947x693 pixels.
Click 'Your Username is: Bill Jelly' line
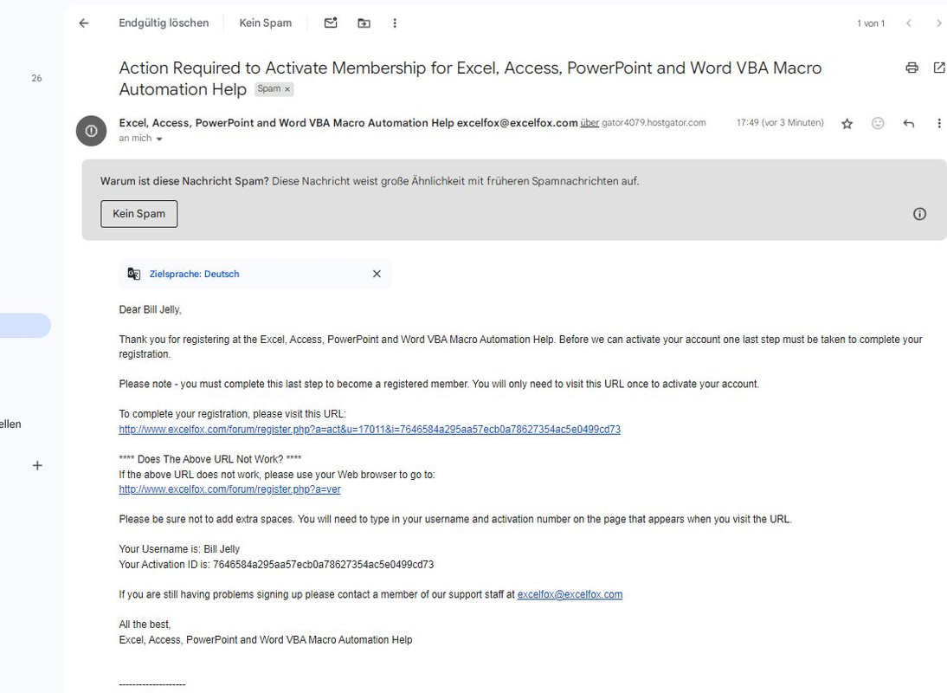coord(179,549)
